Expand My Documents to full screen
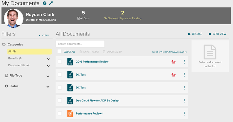This screenshot has height=122, width=233. pos(51,3)
